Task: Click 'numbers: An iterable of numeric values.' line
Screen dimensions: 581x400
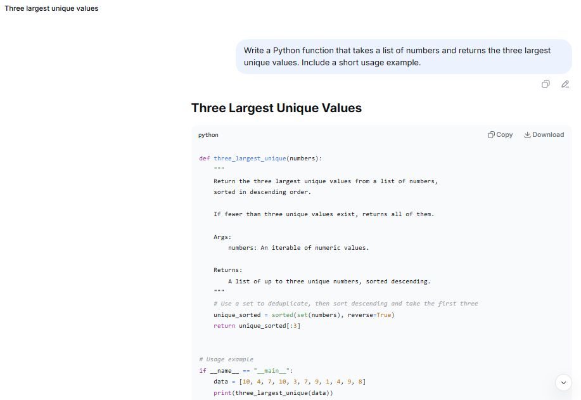Action: click(298, 248)
